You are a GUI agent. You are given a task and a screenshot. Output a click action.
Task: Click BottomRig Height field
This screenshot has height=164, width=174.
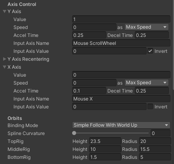pos(105,157)
